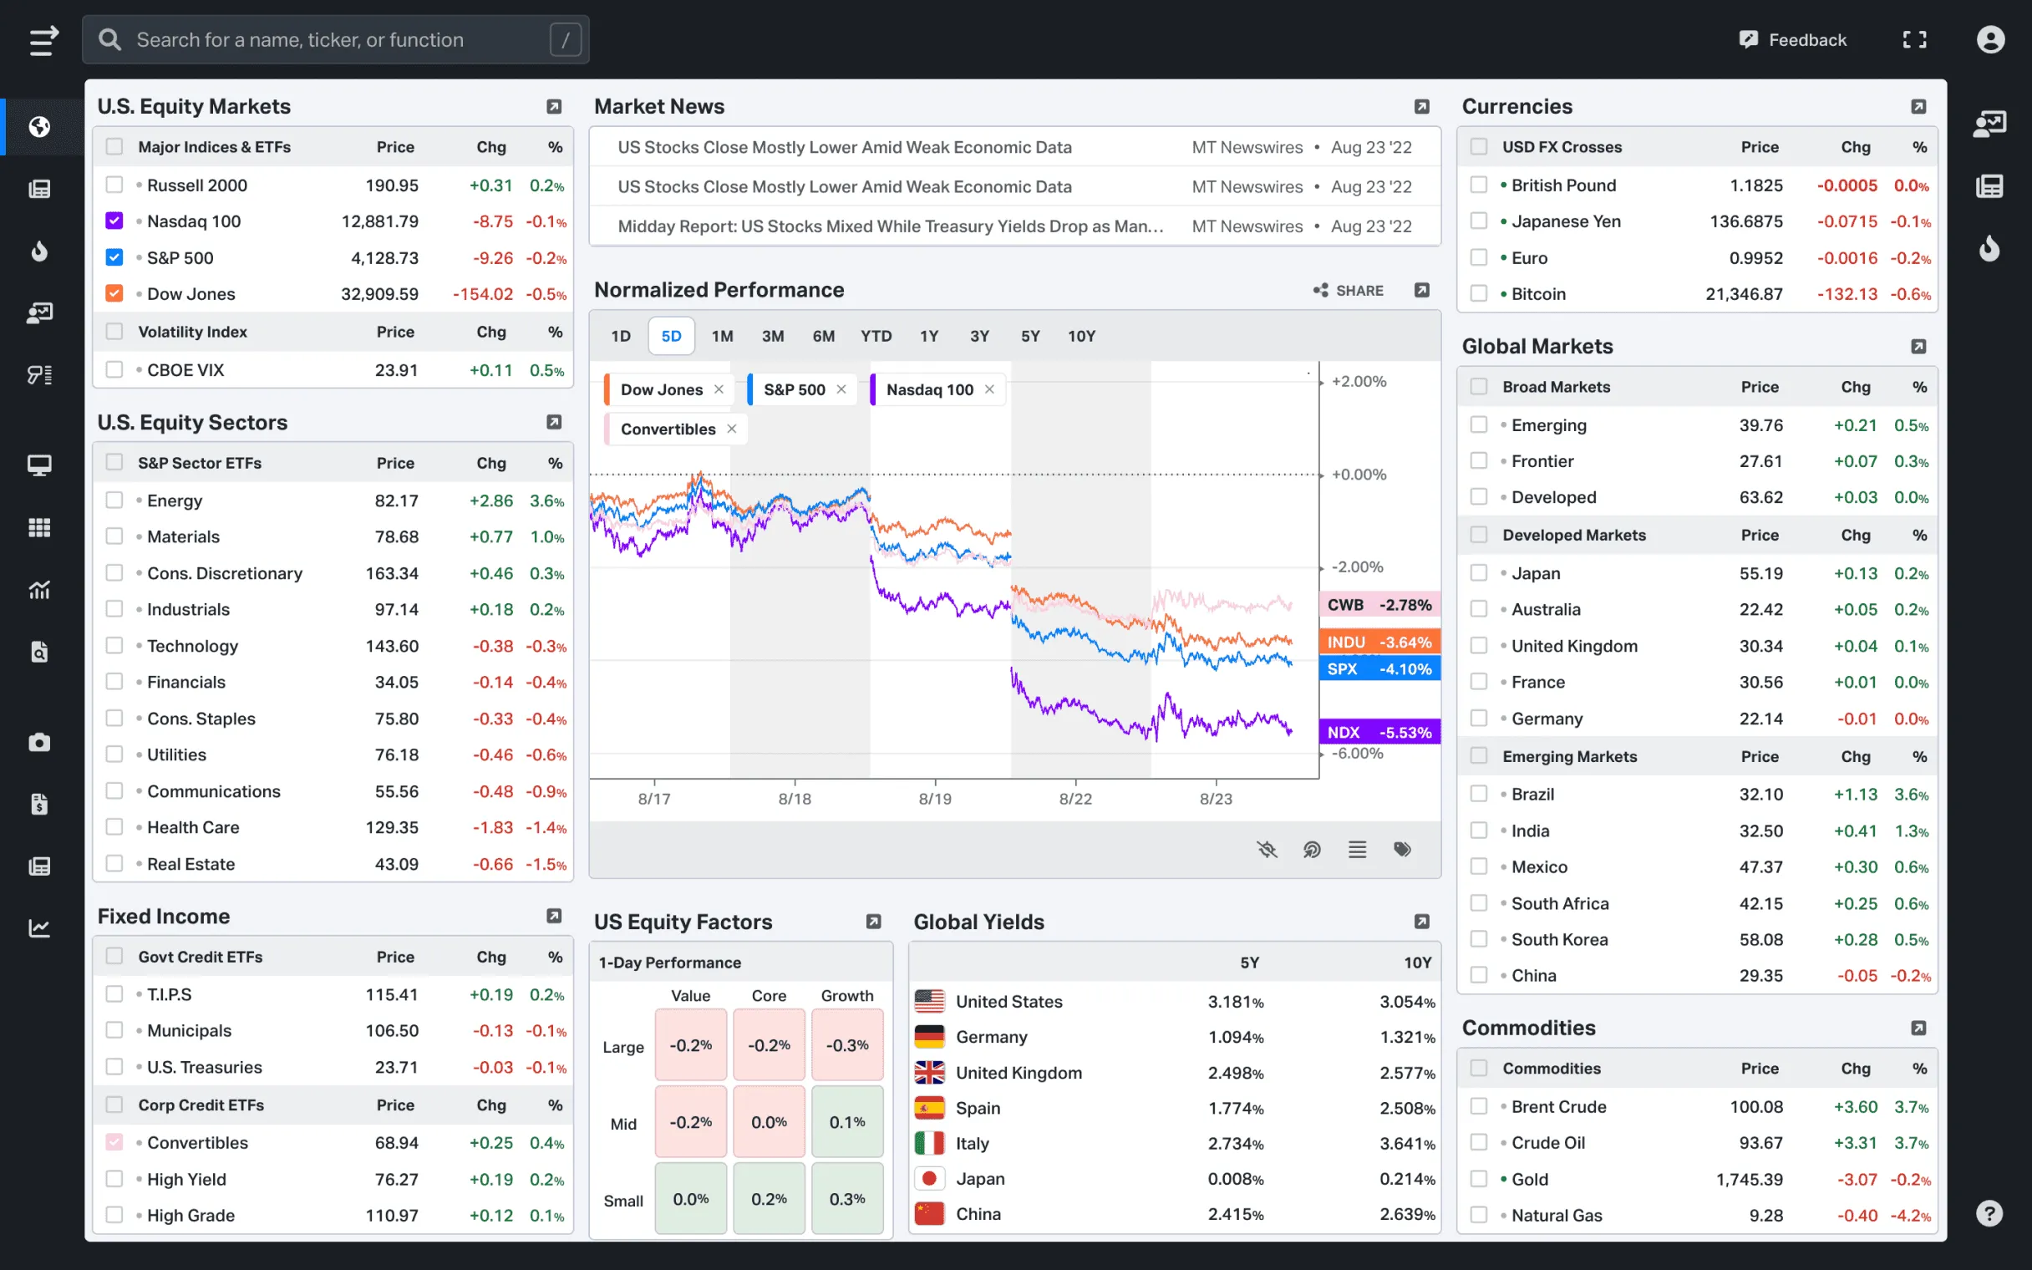Check the Russell 2000 checkbox
Viewport: 2032px width, 1270px height.
click(x=114, y=185)
